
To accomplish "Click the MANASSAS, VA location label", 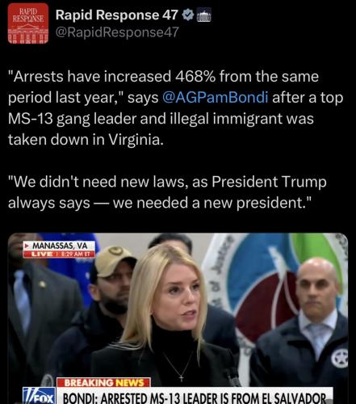I will point(60,246).
